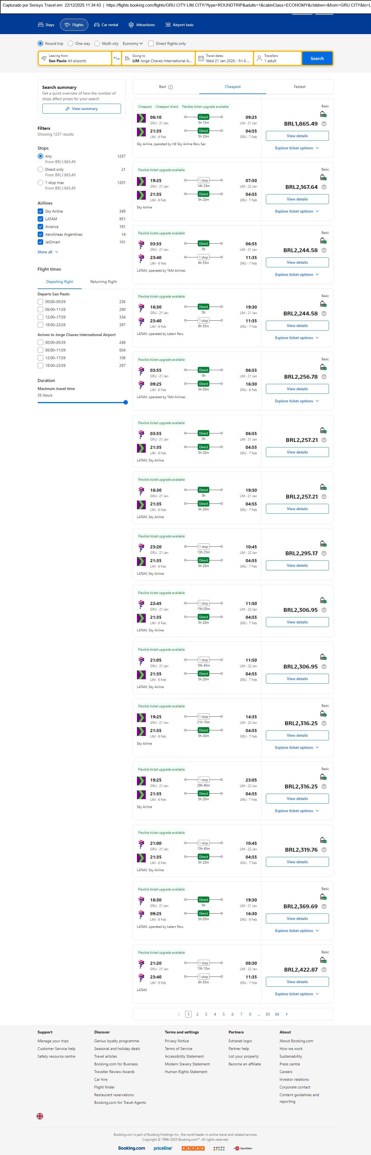This screenshot has width=371, height=1155.
Task: Switch to the Returning flight tab
Action: (x=103, y=282)
